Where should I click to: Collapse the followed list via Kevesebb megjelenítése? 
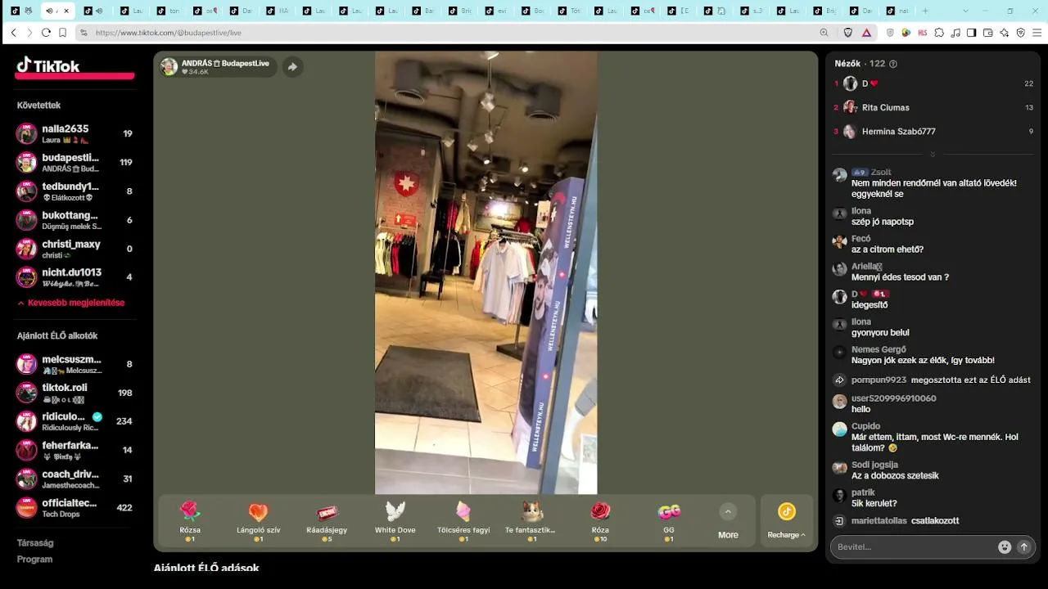[70, 303]
